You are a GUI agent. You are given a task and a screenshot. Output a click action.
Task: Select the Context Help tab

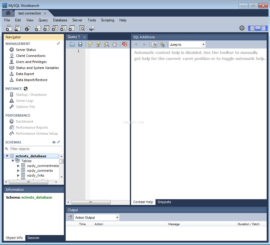point(143,202)
